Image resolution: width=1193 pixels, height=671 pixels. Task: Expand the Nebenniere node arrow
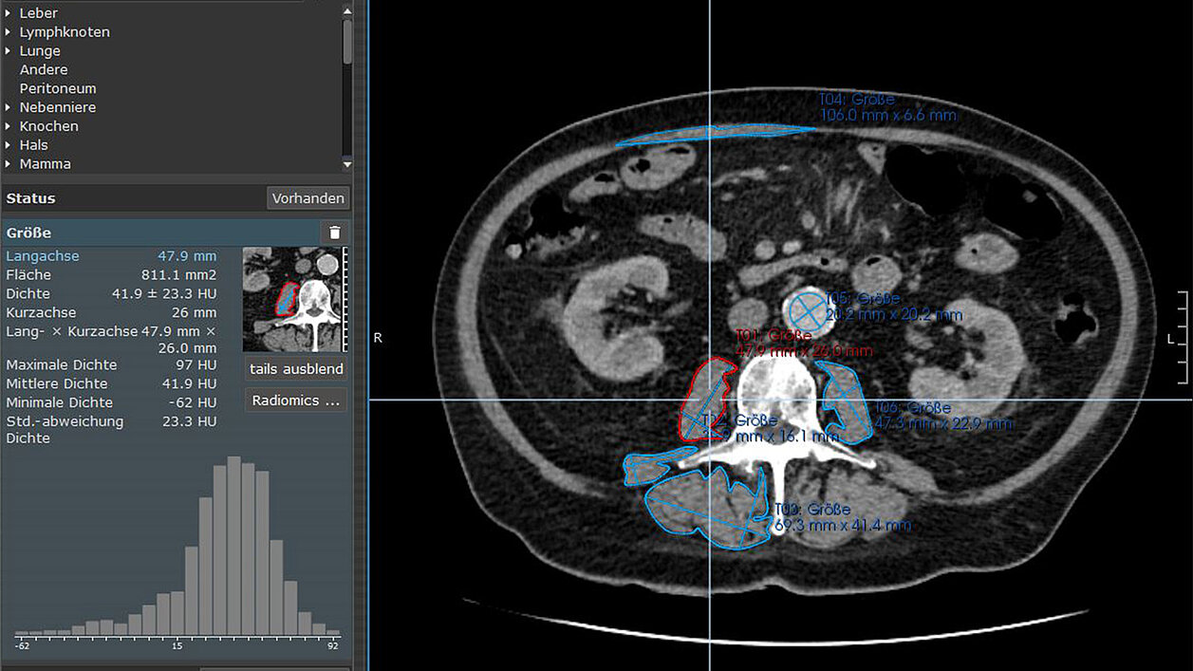pyautogui.click(x=9, y=107)
